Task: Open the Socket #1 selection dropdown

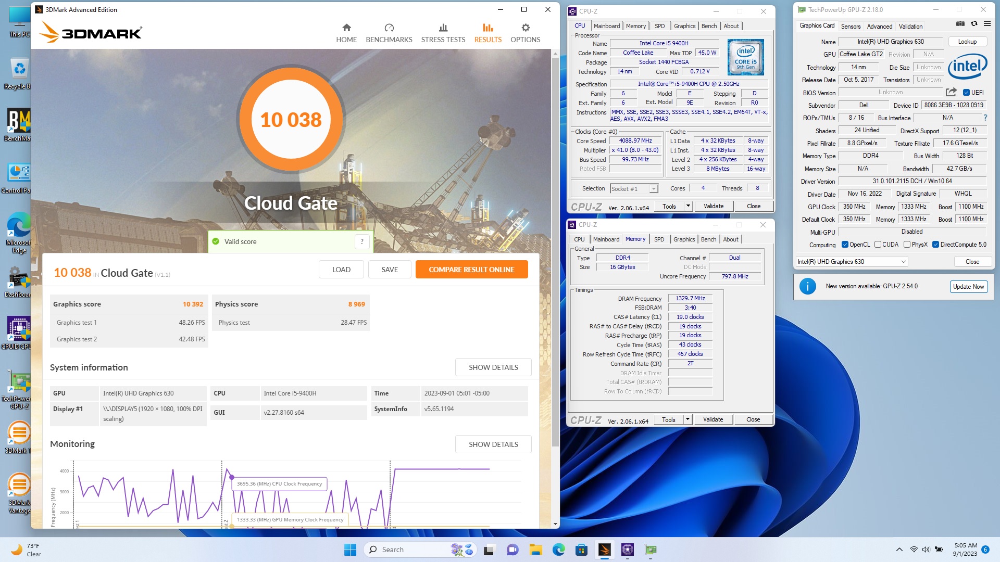Action: [x=634, y=188]
